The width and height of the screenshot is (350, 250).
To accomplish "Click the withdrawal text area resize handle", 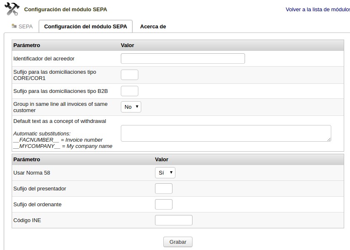I will [329, 139].
